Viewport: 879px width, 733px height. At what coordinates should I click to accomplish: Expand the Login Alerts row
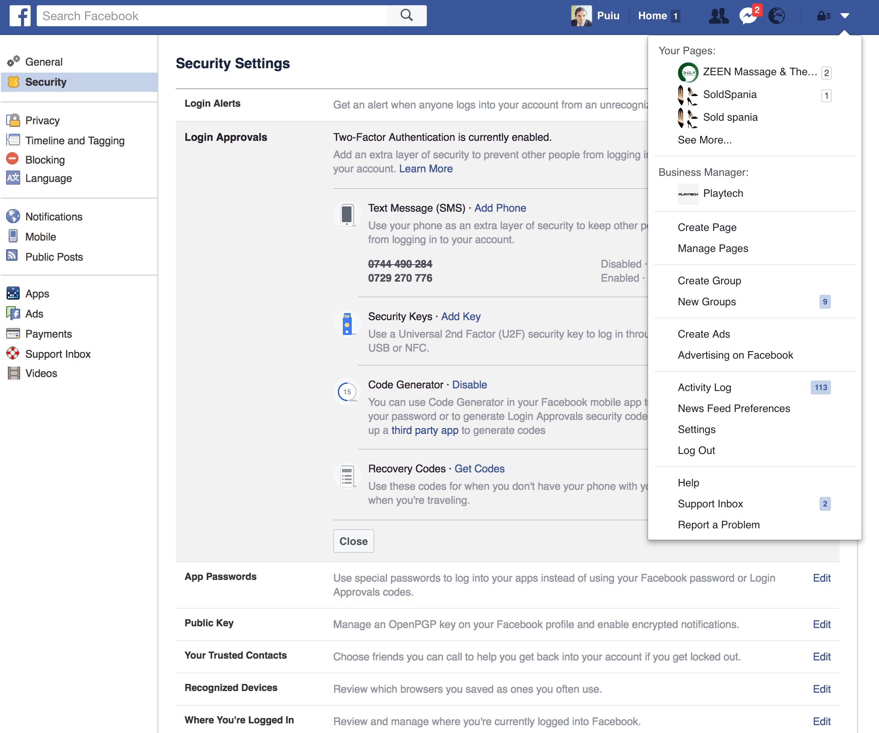click(412, 105)
